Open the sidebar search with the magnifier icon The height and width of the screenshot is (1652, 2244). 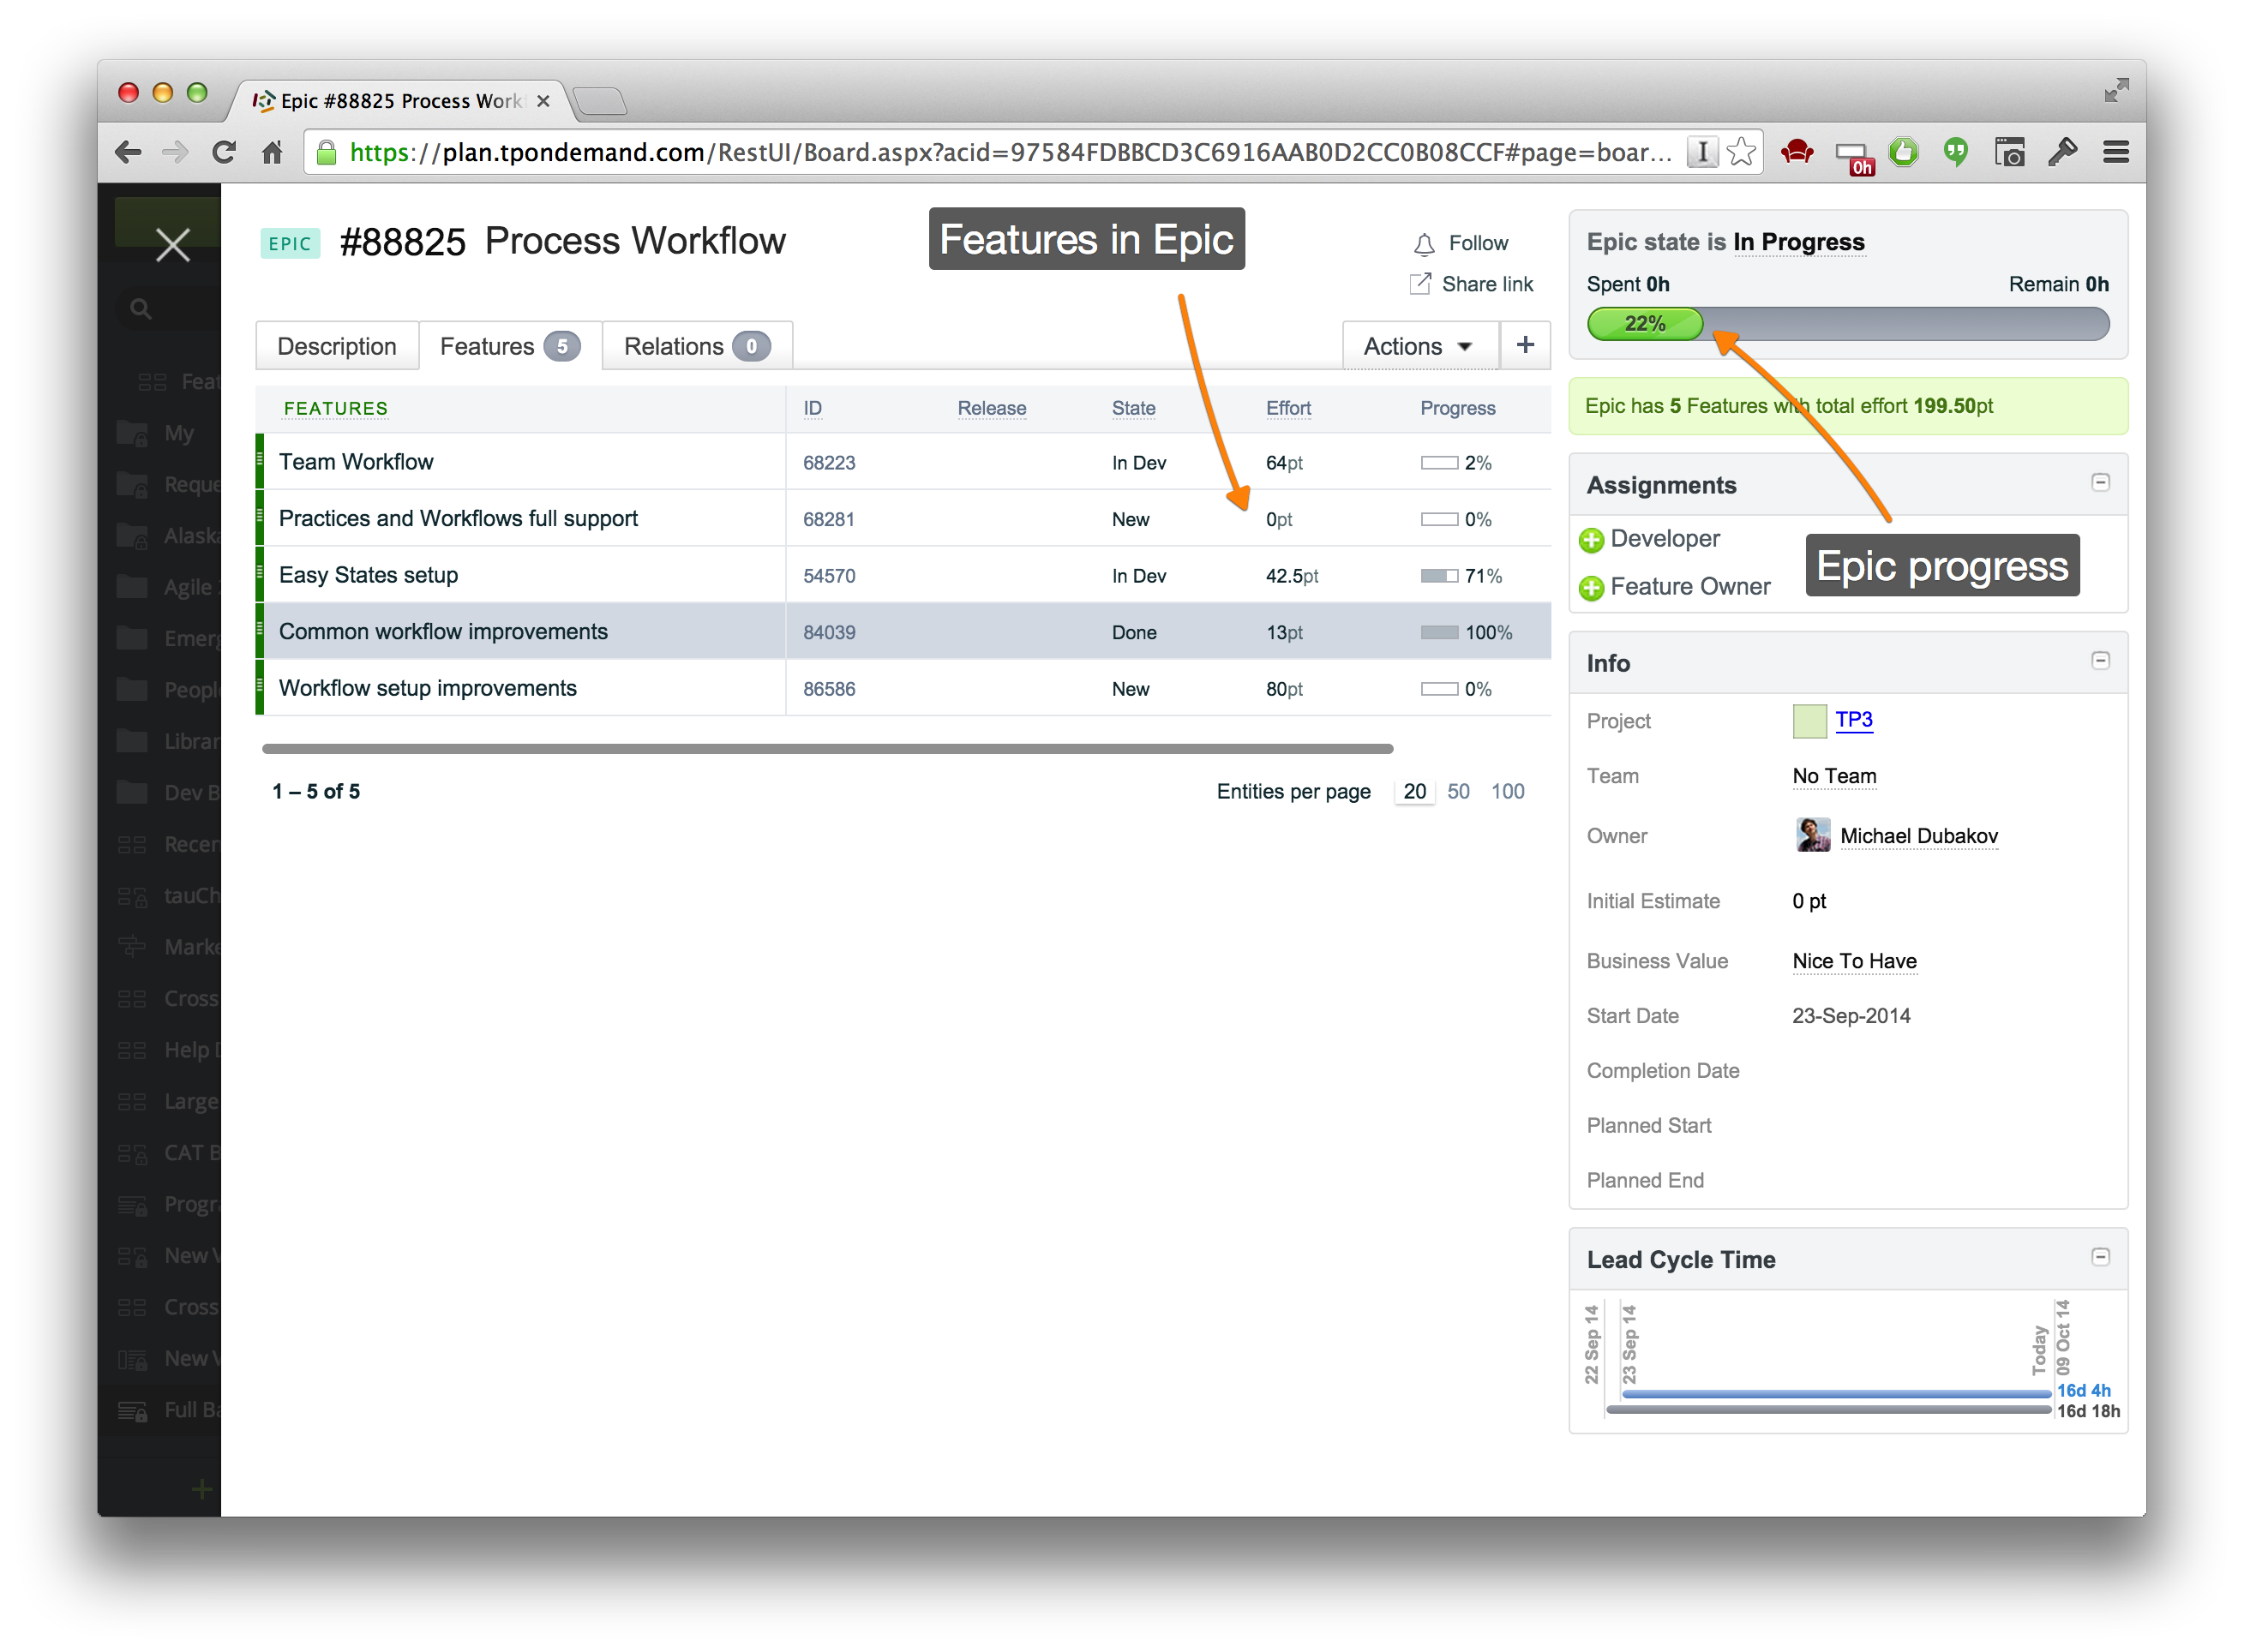coord(140,308)
